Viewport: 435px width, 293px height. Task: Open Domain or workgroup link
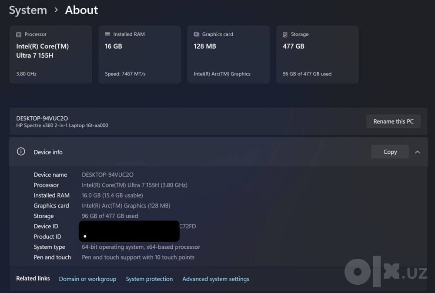point(87,279)
